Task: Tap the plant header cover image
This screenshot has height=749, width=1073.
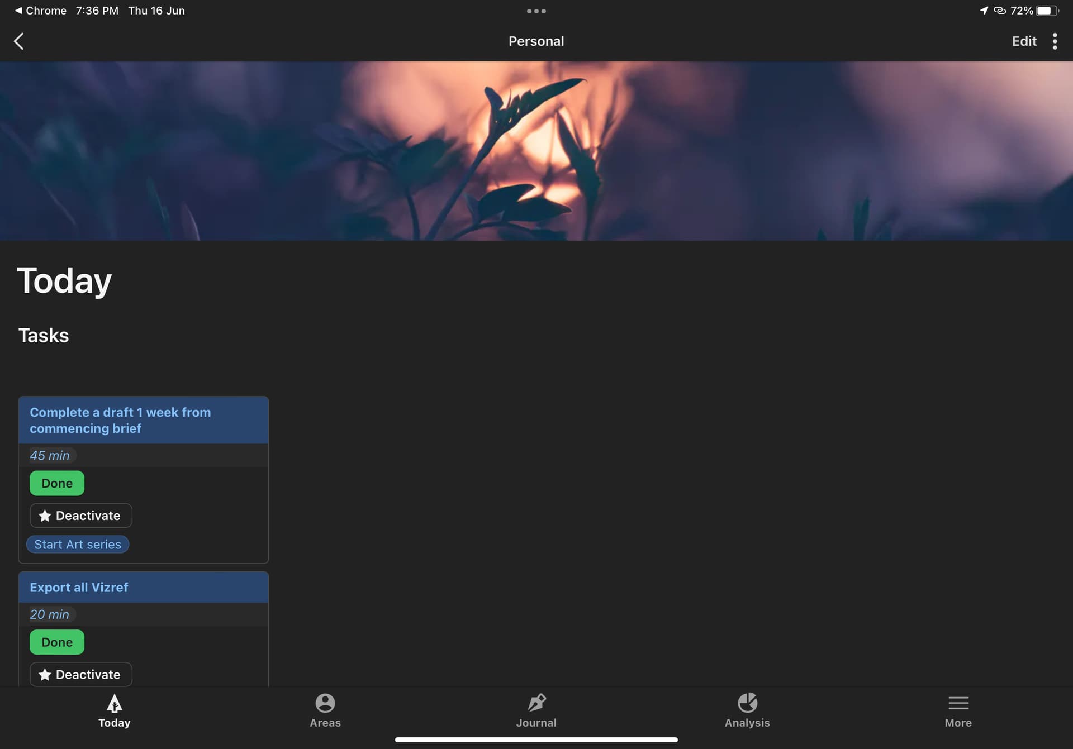Action: click(536, 151)
